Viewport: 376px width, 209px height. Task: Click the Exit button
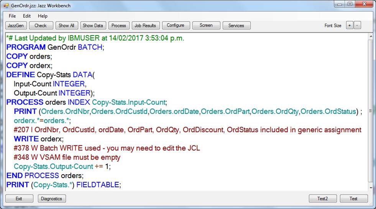tap(19, 198)
